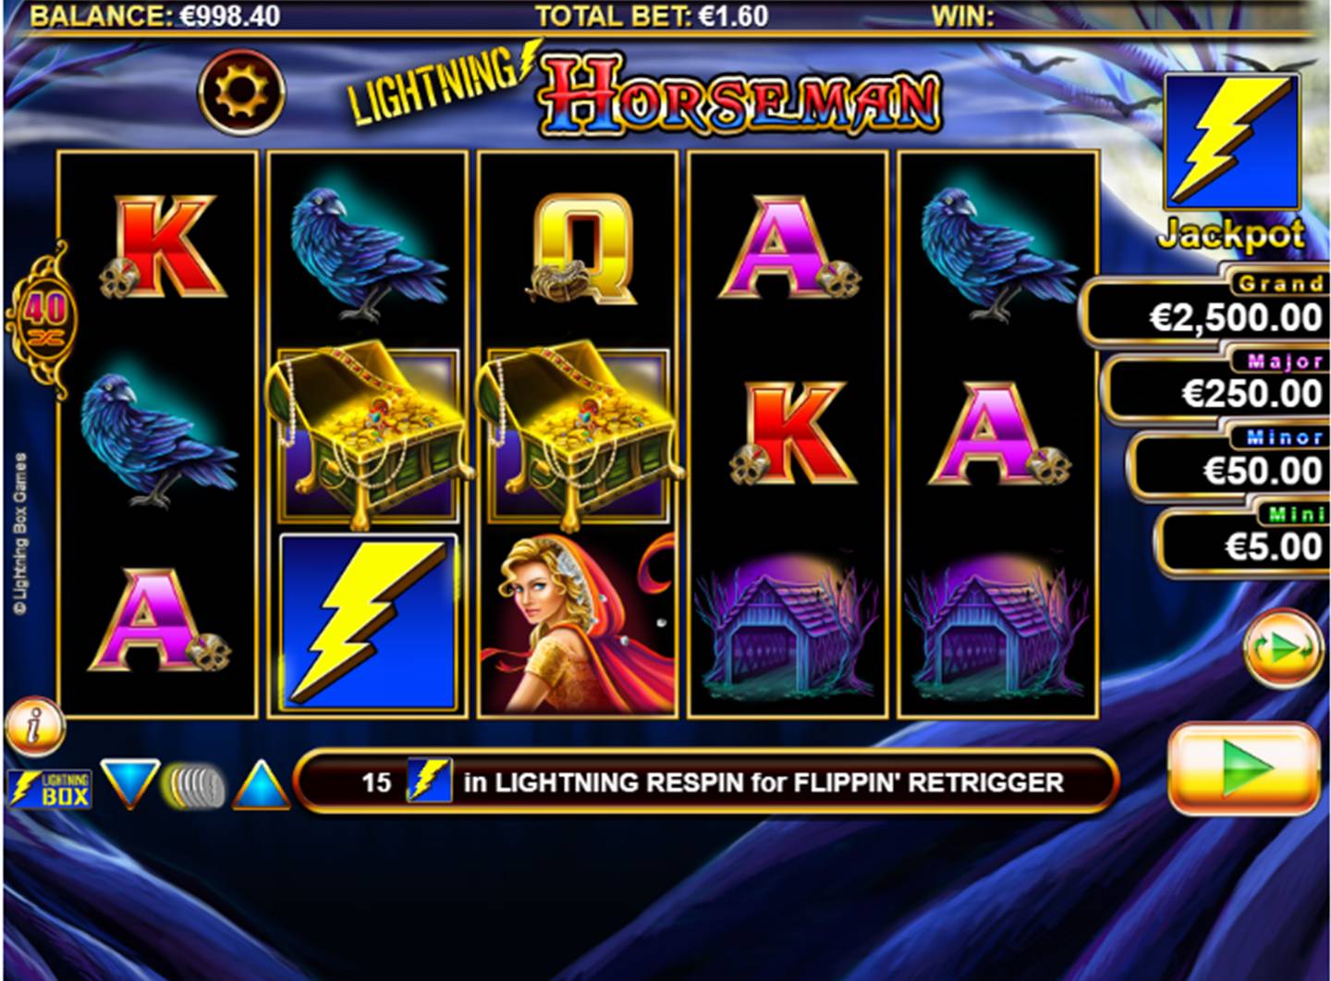Enable autoplay with the circular arrows button

(x=1283, y=649)
